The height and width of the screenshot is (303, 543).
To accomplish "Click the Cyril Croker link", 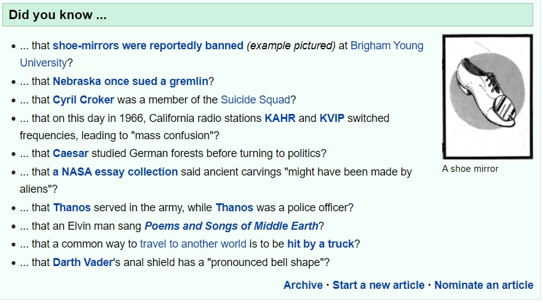I will tap(84, 99).
